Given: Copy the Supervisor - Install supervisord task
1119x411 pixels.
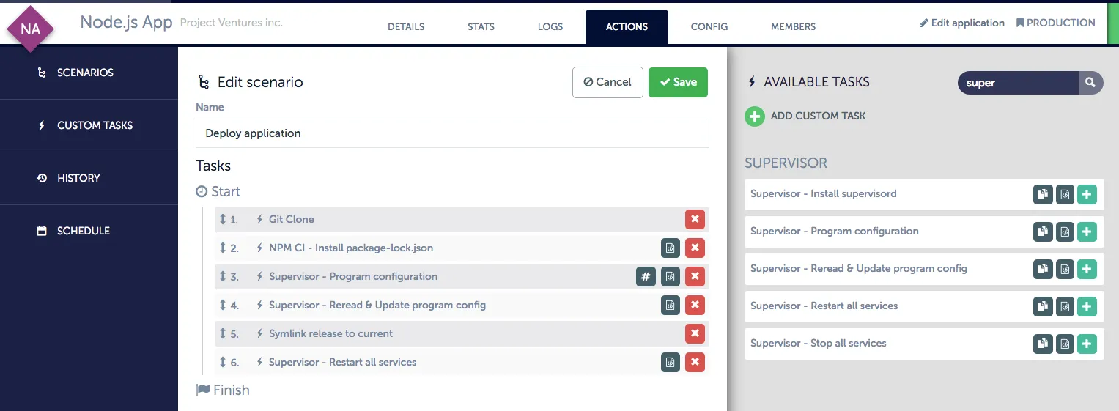Looking at the screenshot, I should [x=1042, y=194].
